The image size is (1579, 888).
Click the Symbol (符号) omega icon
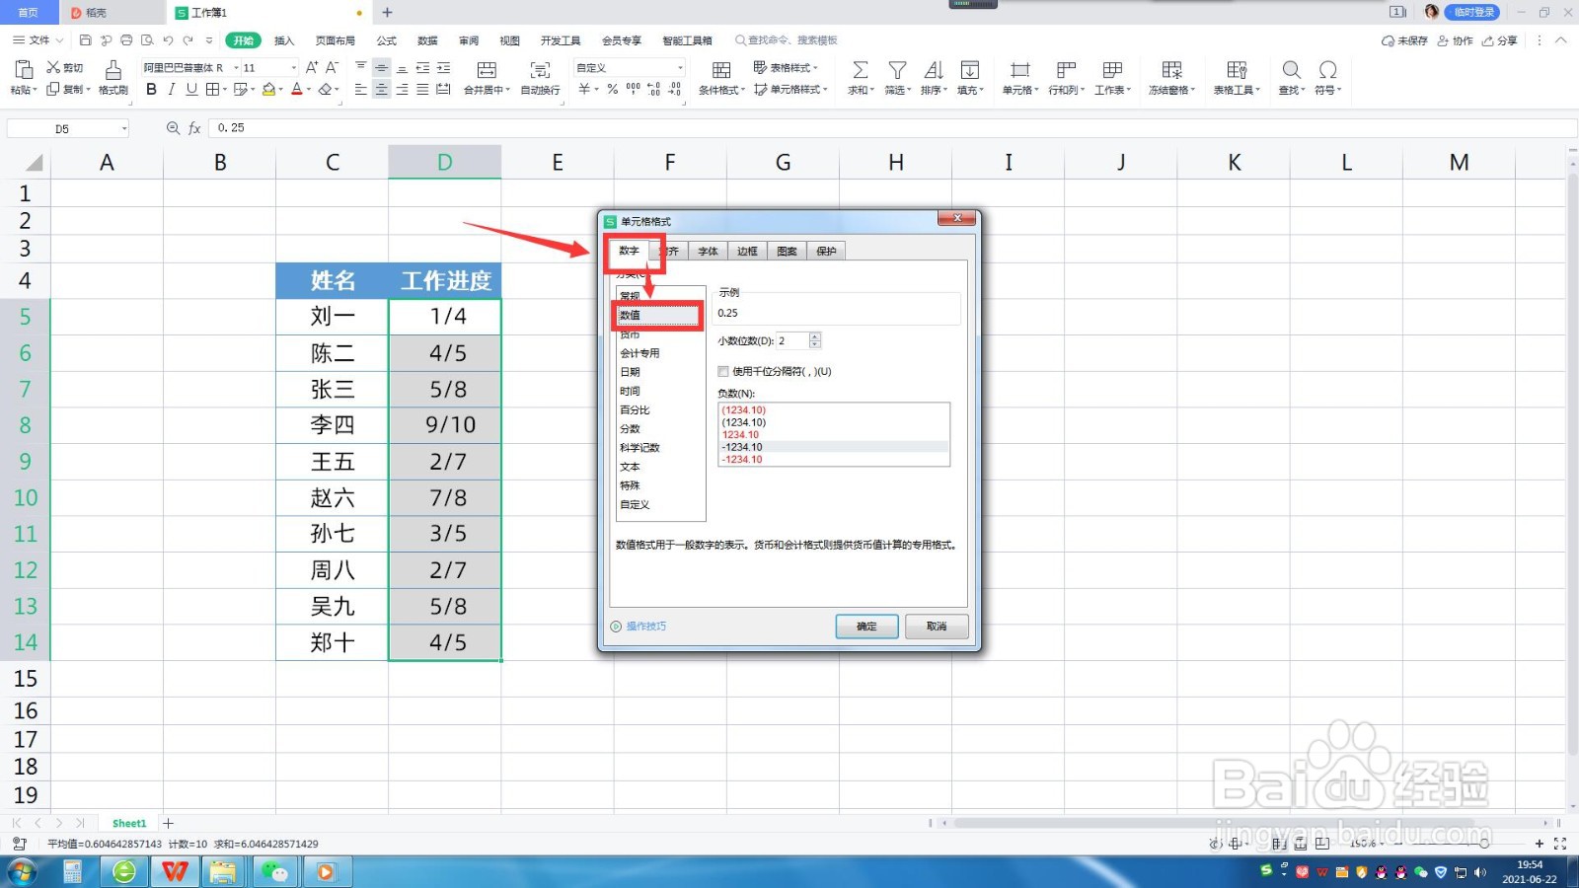click(1328, 70)
